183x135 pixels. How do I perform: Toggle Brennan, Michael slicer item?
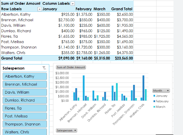pos(25,84)
